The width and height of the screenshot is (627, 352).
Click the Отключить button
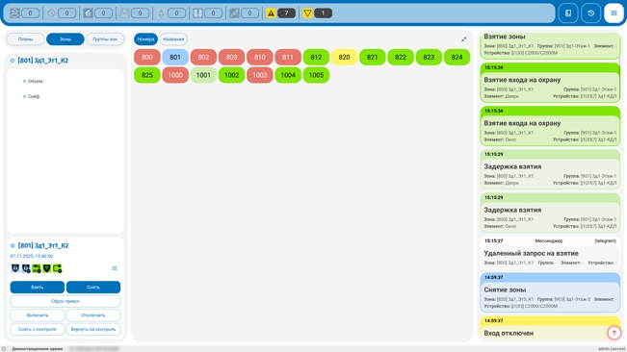(x=93, y=314)
